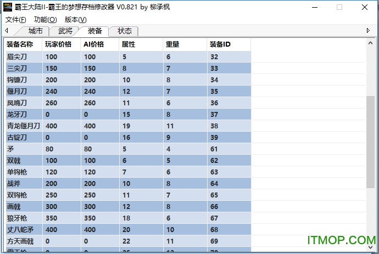Screen dimensions: 379x254
Task: Switch to the 武将 tab
Action: pos(65,31)
